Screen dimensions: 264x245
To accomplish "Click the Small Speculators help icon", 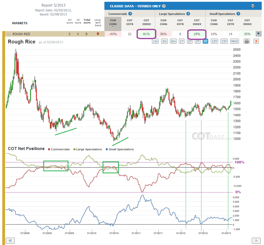I will point(238,14).
